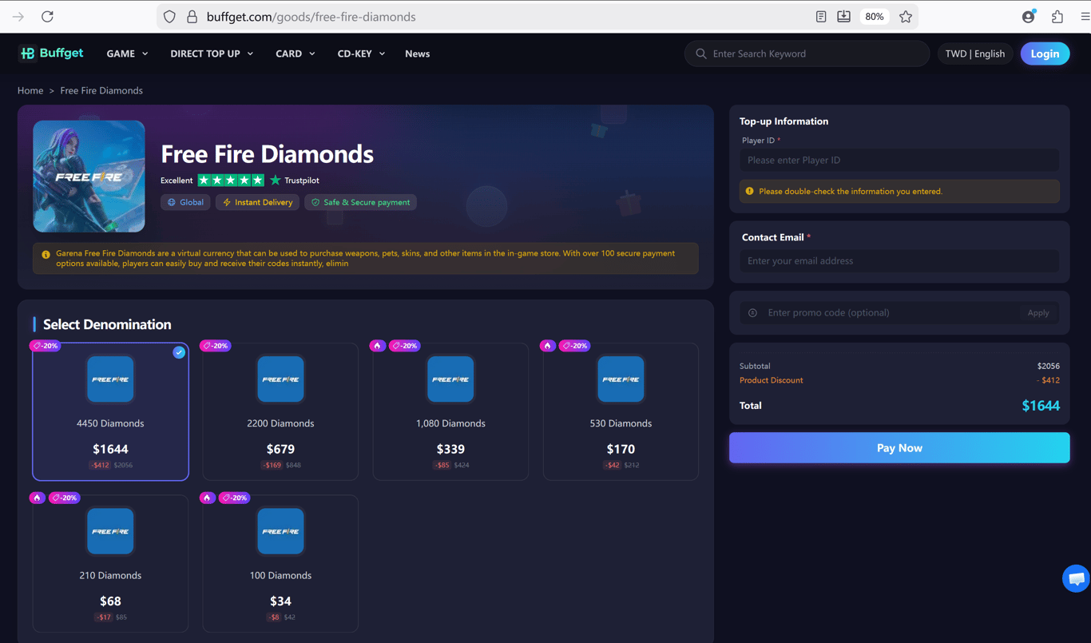Click the save page icon beside reader view
This screenshot has height=643, width=1091.
843,17
